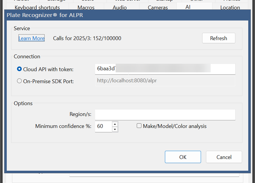Click the On-Premise SDK URL field
255x183 pixels.
(165, 81)
